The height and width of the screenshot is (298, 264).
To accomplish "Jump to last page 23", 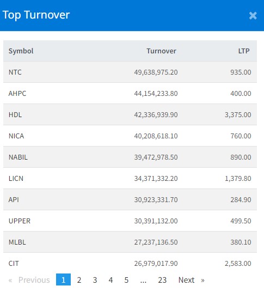I will tap(162, 280).
